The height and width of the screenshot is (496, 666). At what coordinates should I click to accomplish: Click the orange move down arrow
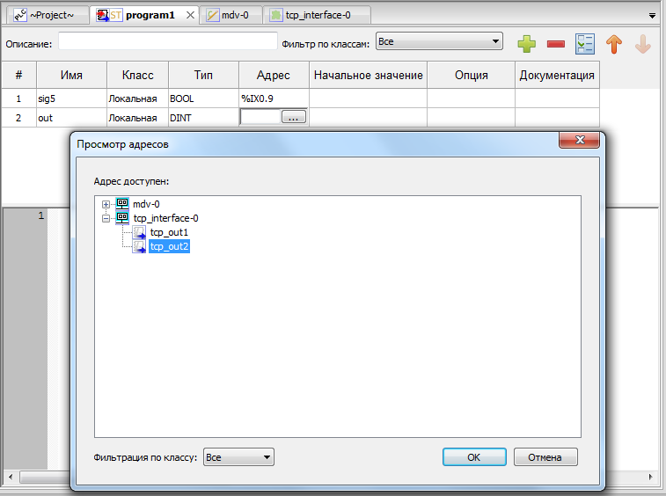642,44
